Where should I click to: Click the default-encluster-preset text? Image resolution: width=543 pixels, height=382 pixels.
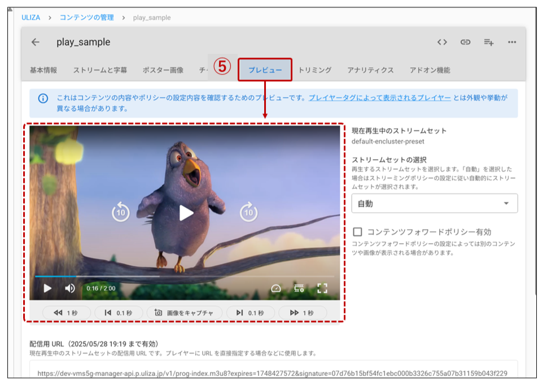[388, 141]
